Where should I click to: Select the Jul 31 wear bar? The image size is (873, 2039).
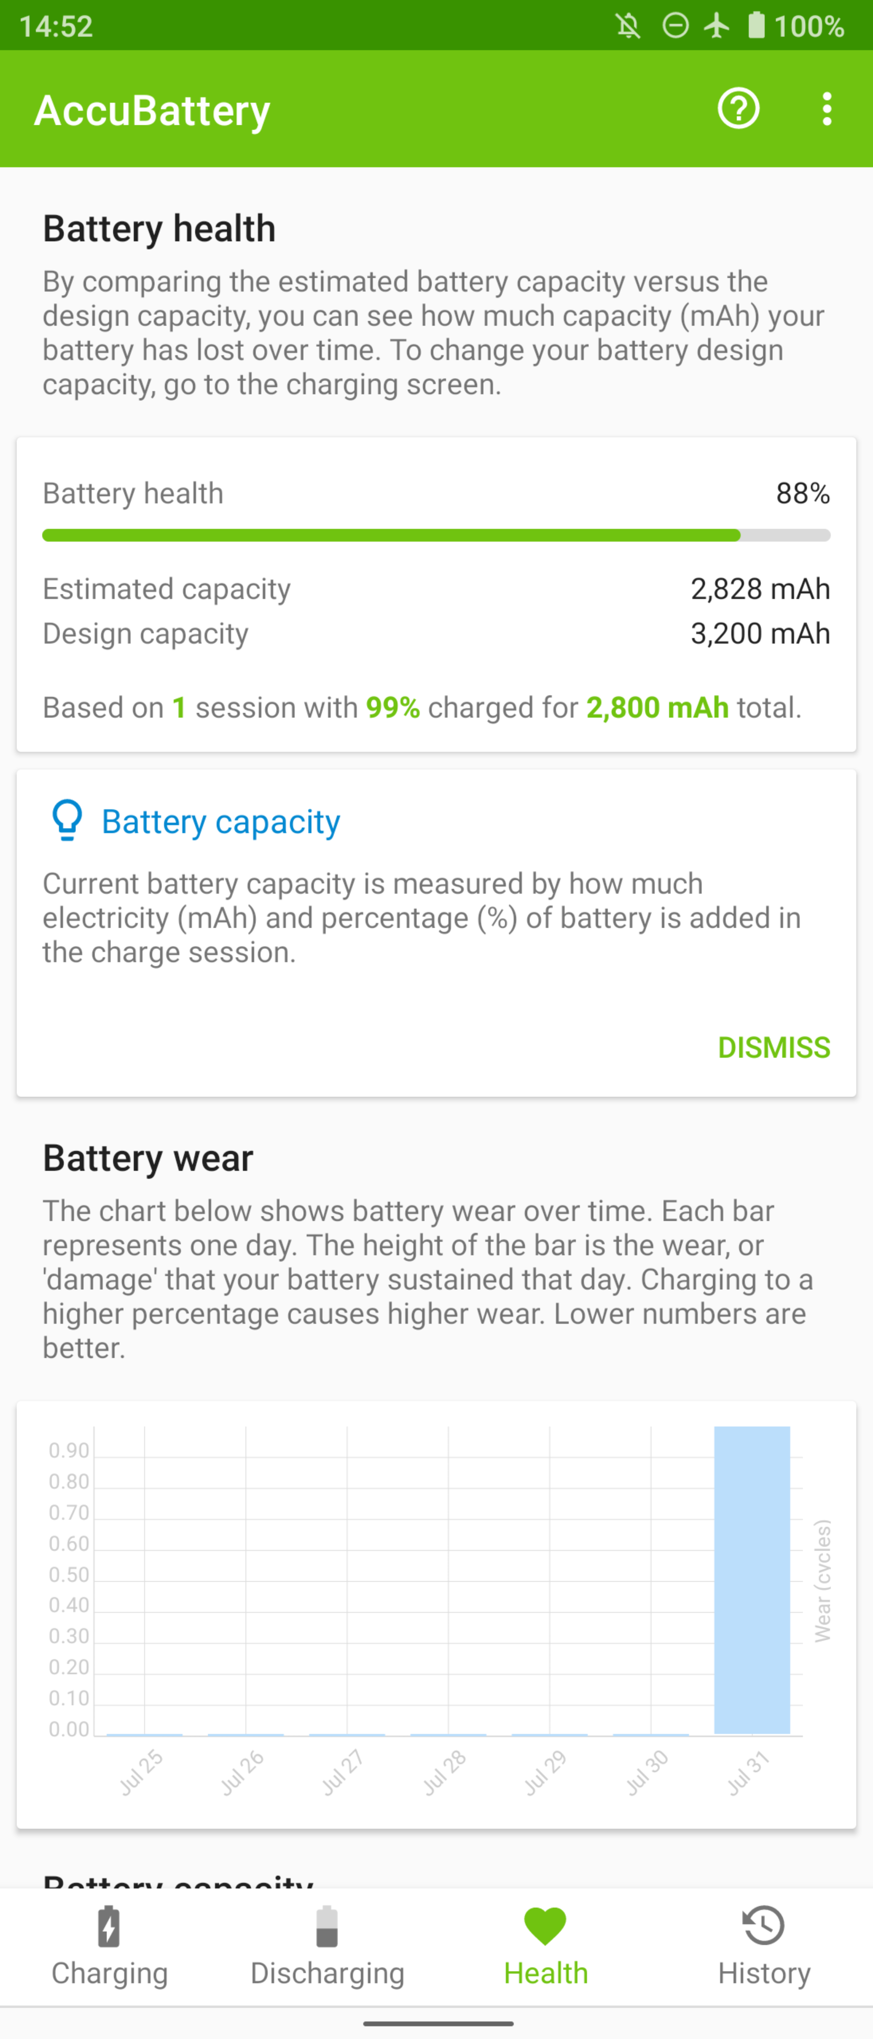(x=752, y=1580)
